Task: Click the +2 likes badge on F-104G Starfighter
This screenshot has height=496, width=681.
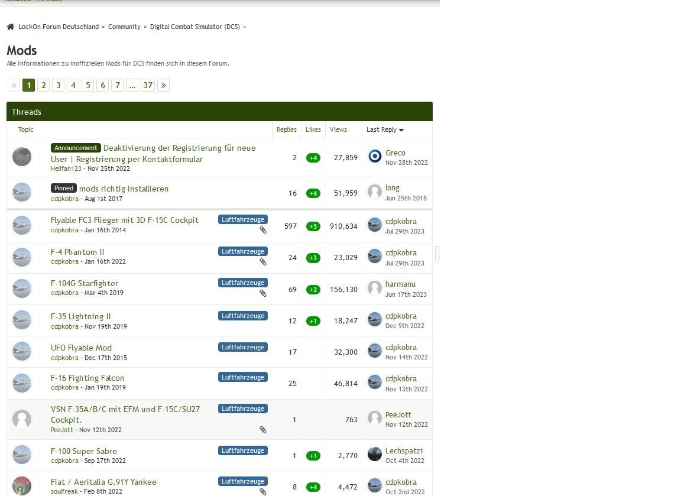Action: pyautogui.click(x=313, y=290)
